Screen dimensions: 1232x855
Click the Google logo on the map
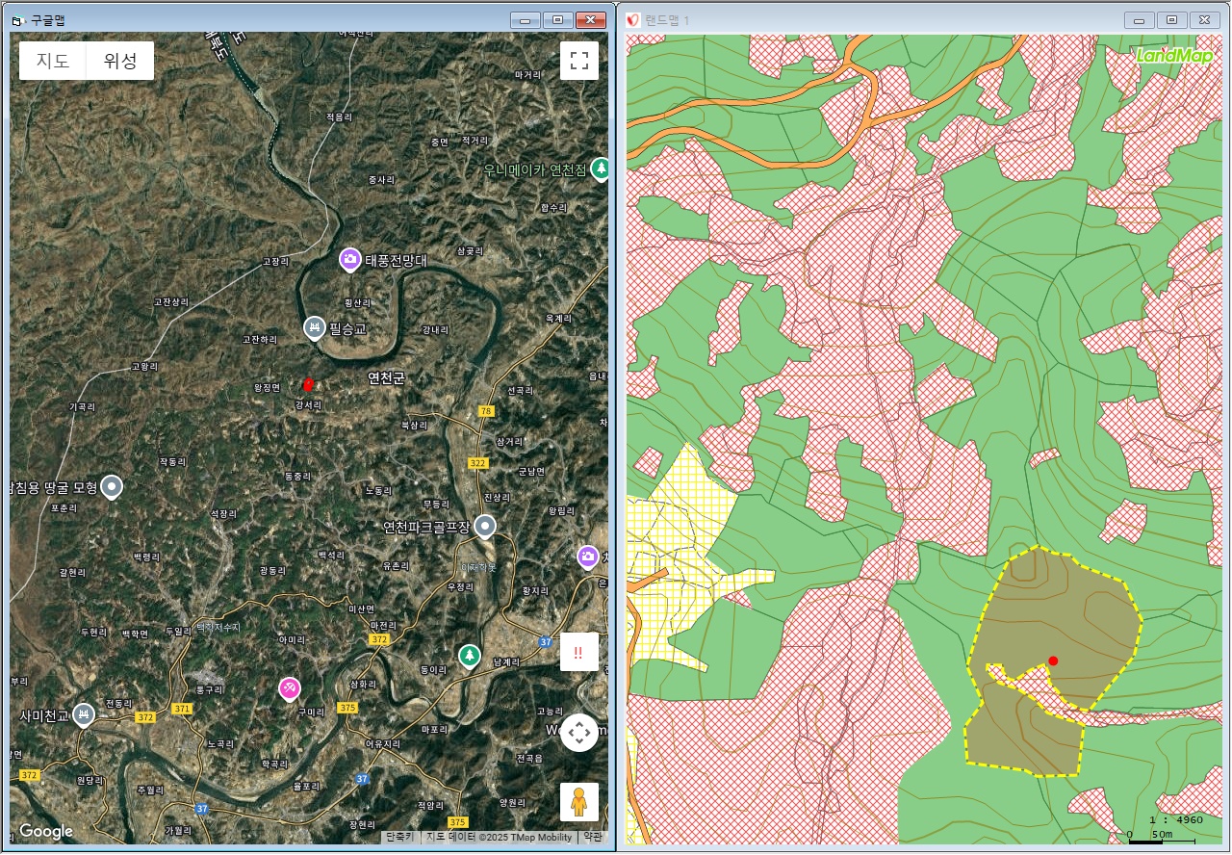46,831
